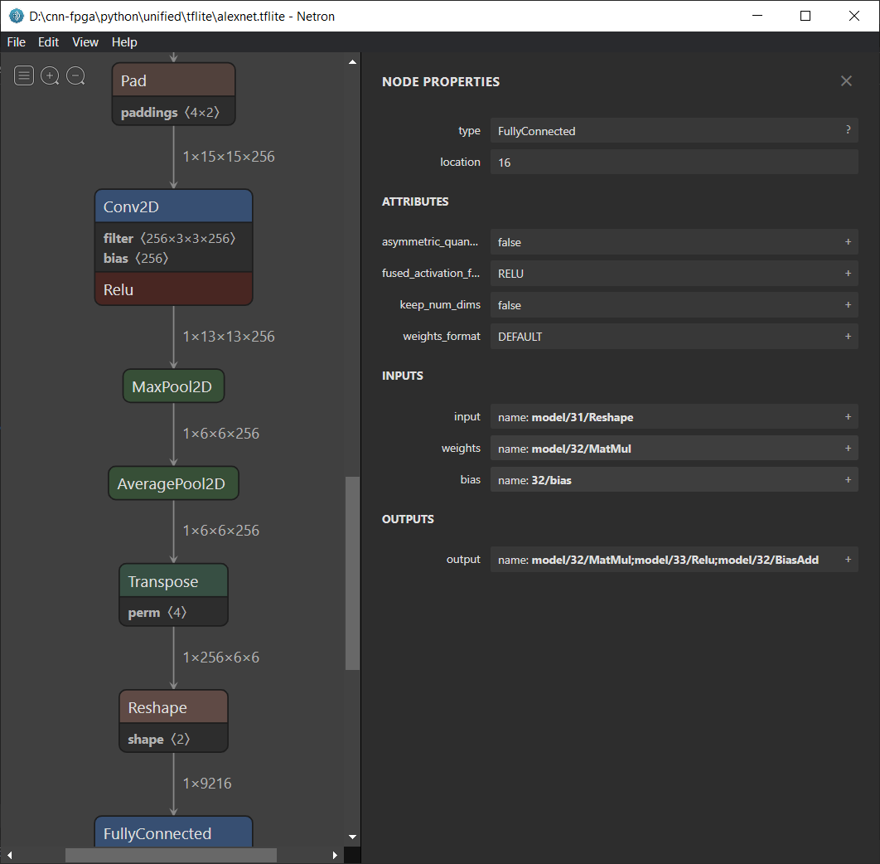
Task: Open the model properties hamburger icon
Action: [x=25, y=76]
